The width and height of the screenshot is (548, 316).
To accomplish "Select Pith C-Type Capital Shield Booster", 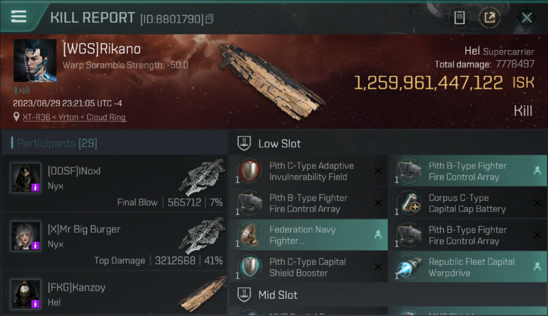I will coord(309,267).
